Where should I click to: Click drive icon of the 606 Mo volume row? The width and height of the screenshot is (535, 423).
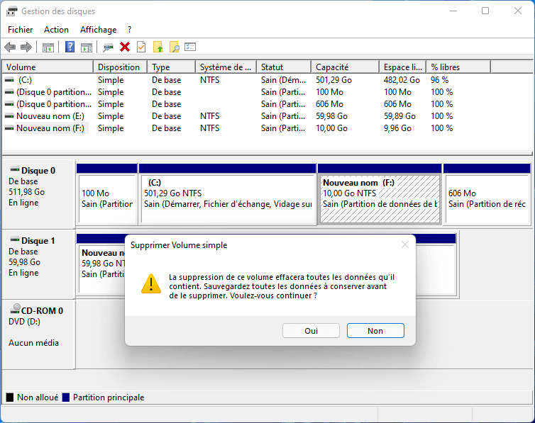pyautogui.click(x=9, y=104)
